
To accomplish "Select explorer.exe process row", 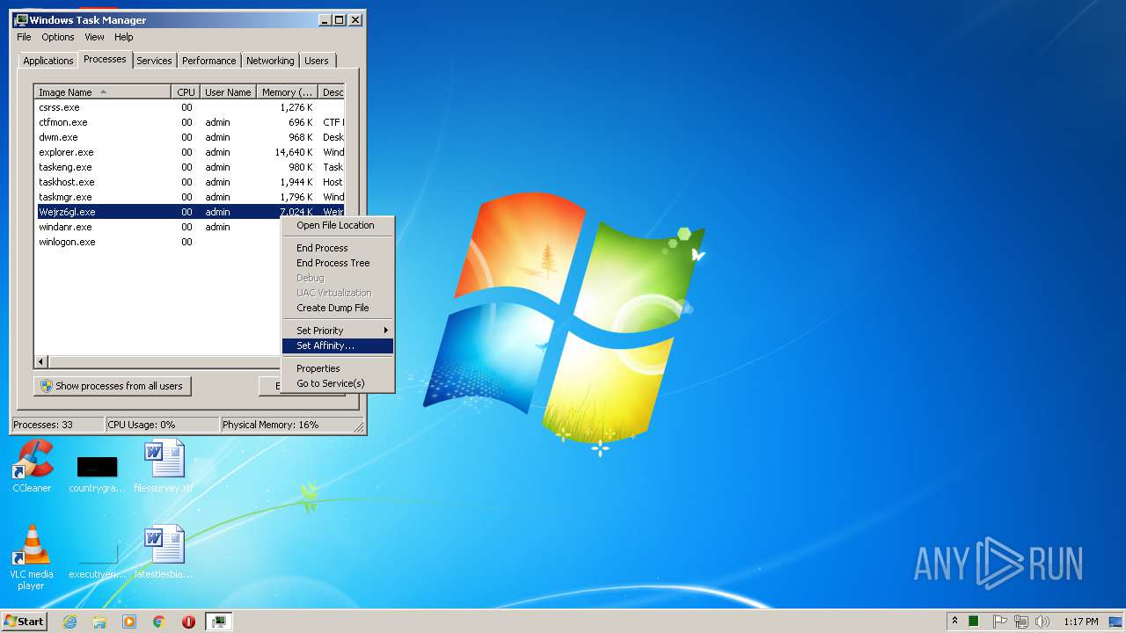I will (189, 152).
